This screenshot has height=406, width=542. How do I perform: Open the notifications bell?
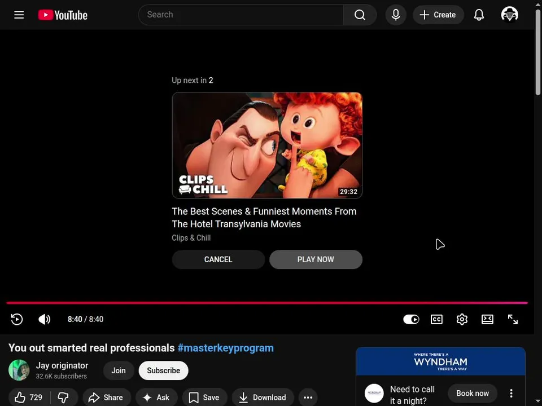click(x=479, y=15)
